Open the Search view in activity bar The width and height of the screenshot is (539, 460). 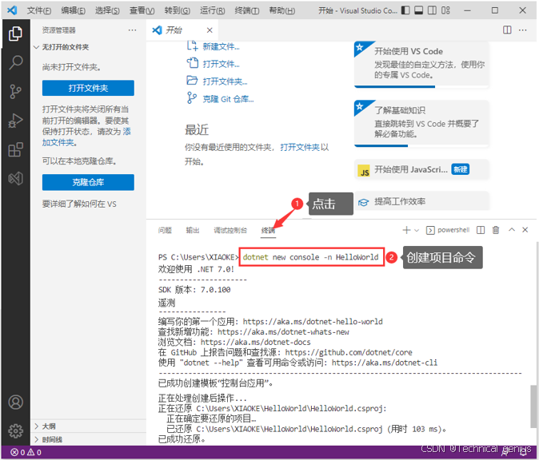click(x=15, y=62)
